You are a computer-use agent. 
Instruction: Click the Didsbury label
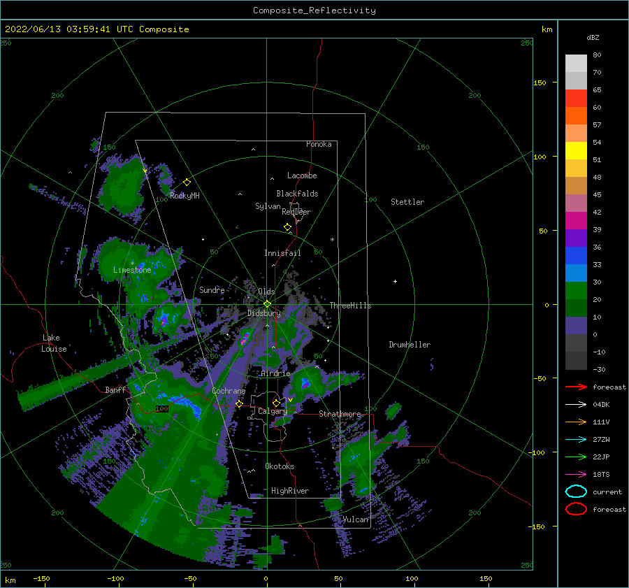point(264,313)
